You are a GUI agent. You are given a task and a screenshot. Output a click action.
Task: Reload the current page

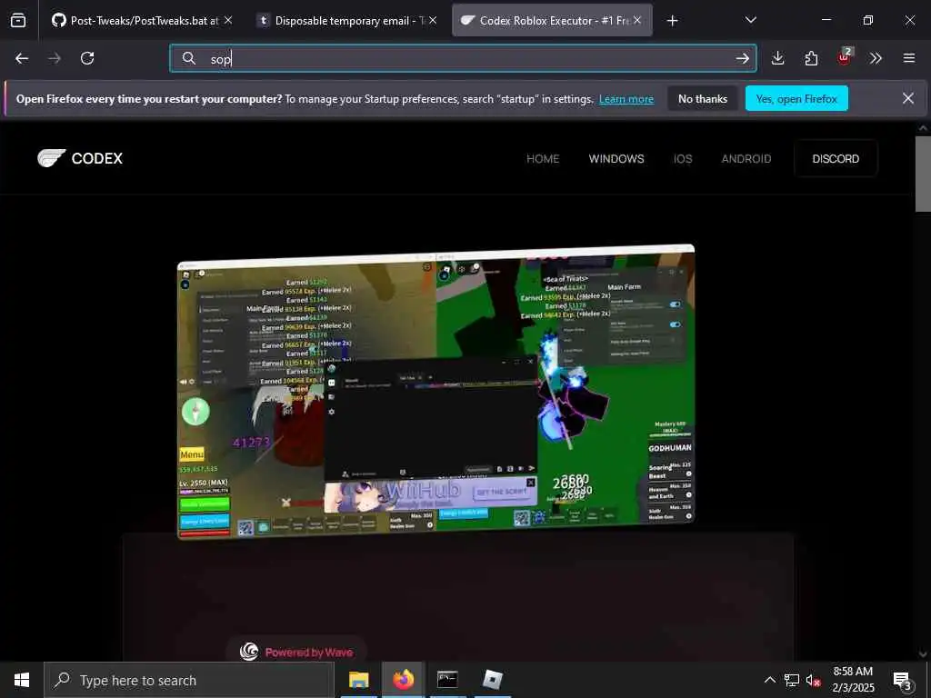87,58
